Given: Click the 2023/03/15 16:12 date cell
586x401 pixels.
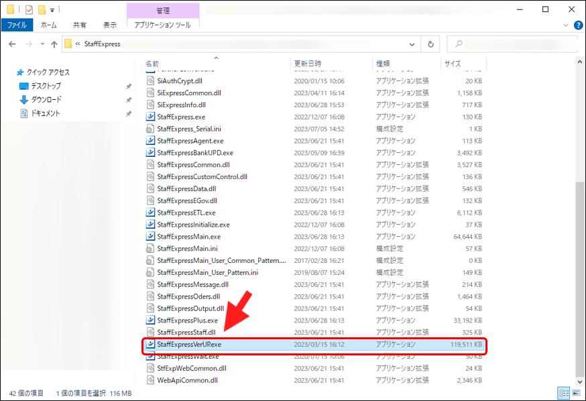Looking at the screenshot, I should [319, 344].
